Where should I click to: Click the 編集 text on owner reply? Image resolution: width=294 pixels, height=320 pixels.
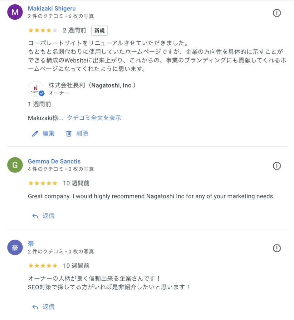tap(48, 133)
